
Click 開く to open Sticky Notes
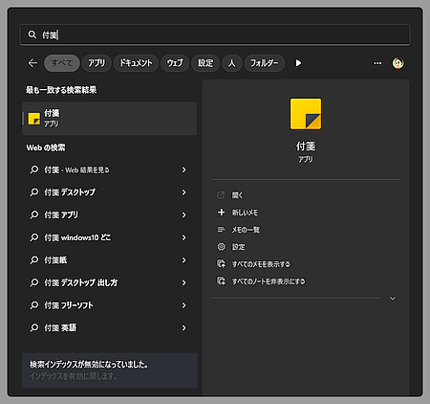237,195
